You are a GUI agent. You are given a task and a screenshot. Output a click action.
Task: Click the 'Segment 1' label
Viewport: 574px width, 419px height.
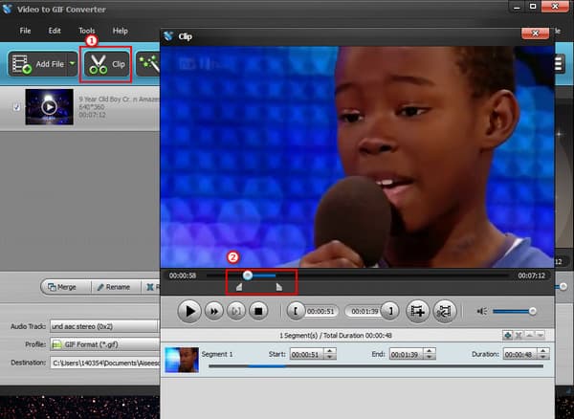217,354
